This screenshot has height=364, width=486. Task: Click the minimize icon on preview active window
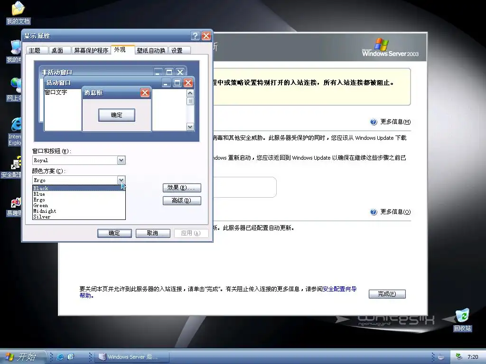click(166, 82)
